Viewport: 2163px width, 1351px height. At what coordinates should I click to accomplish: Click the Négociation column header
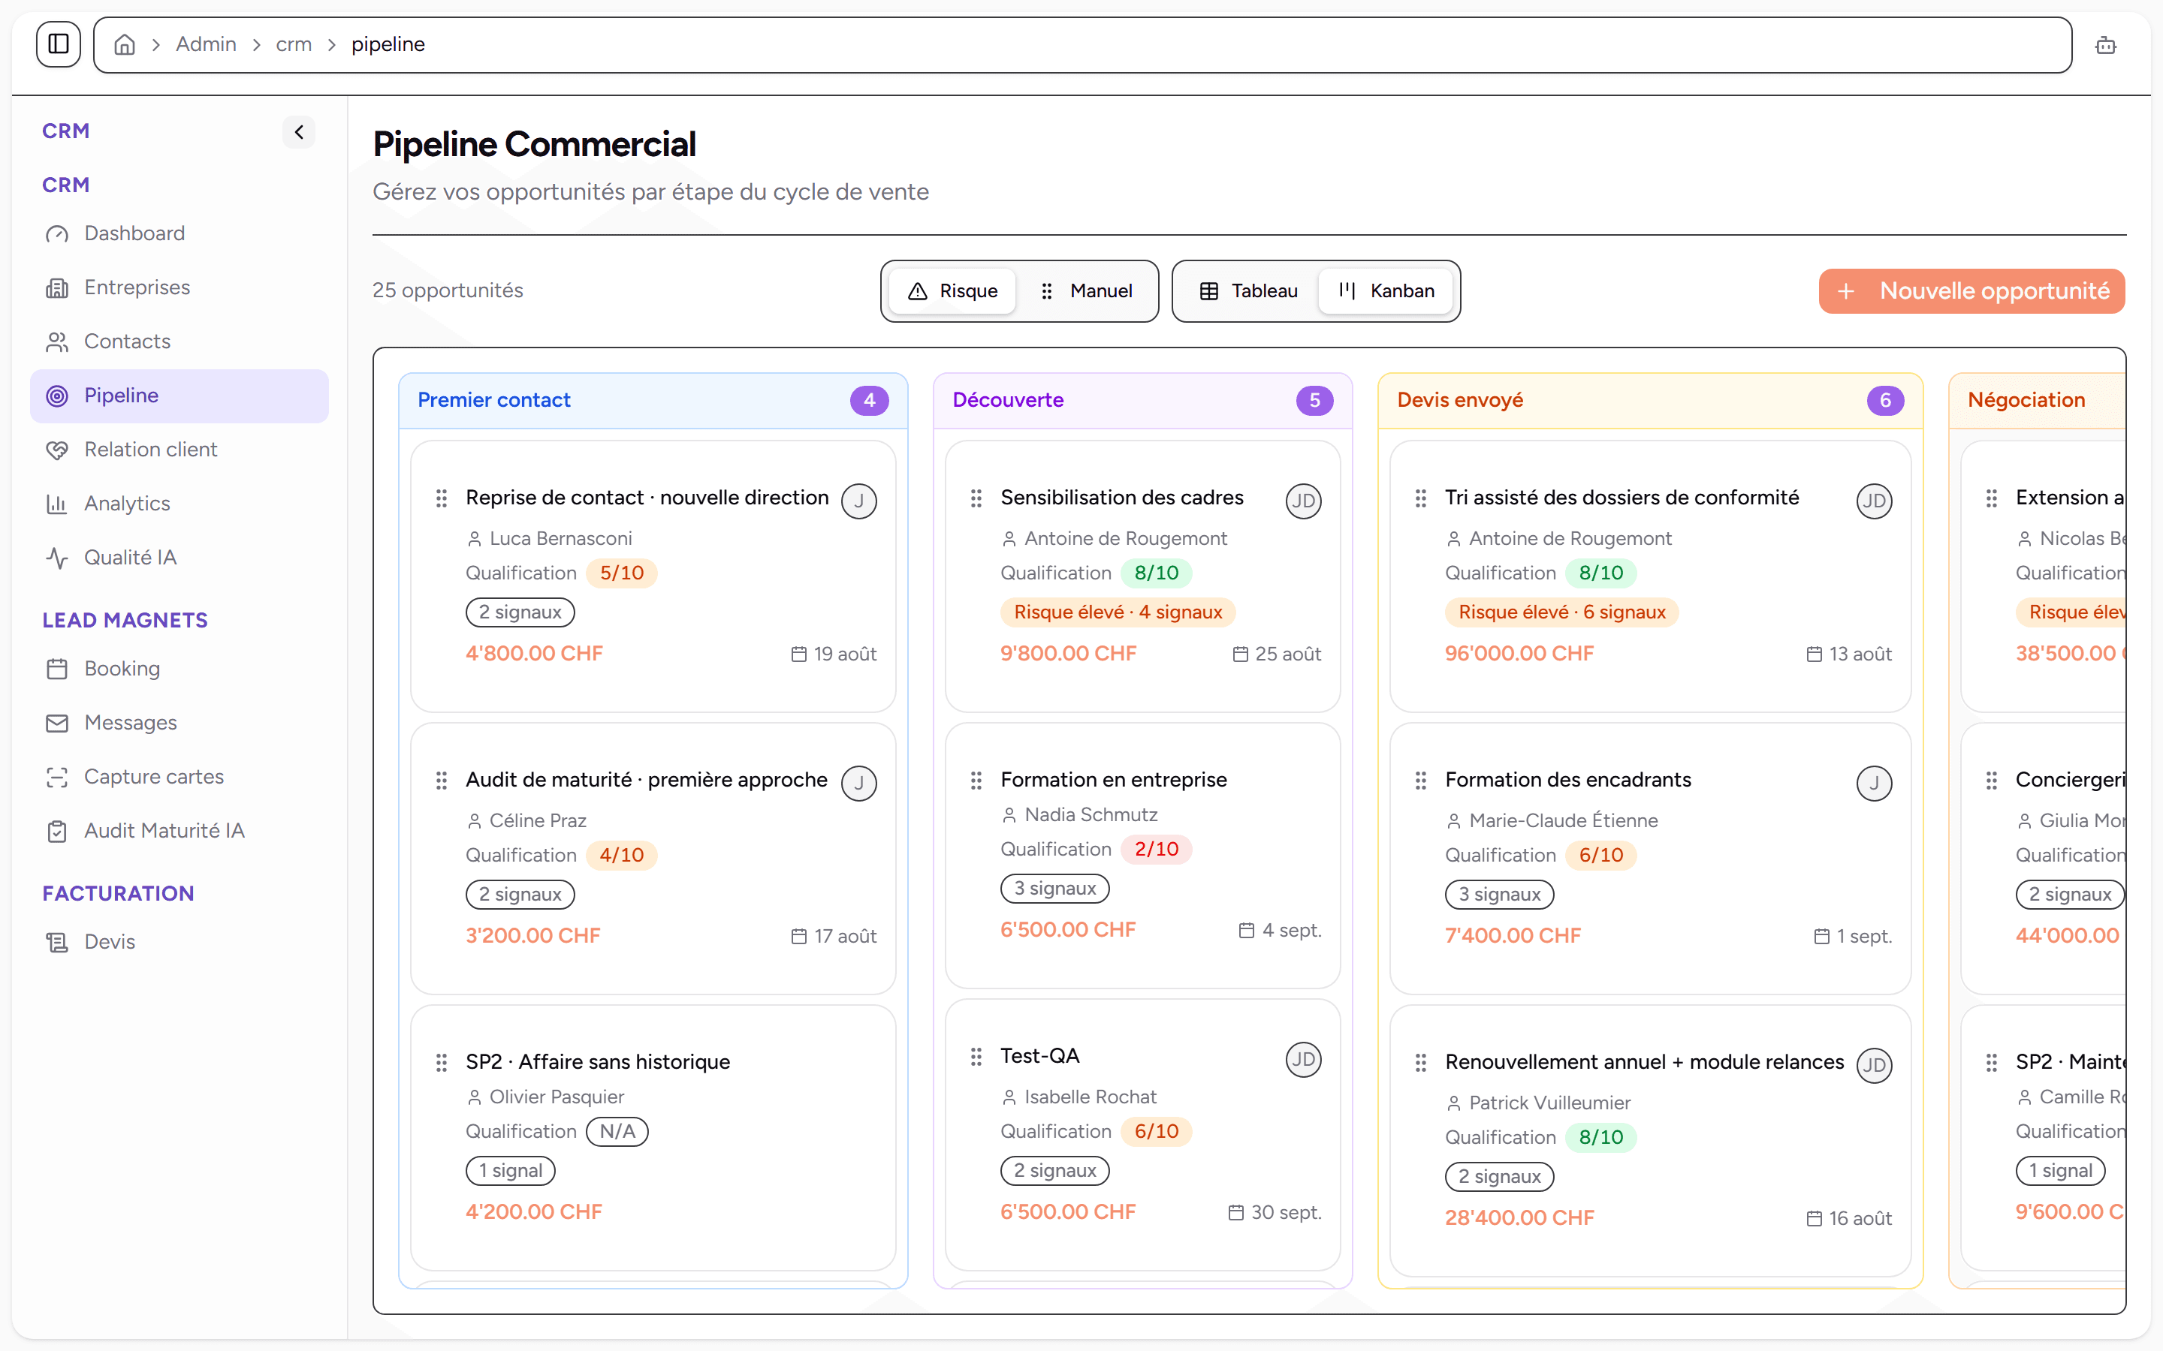pyautogui.click(x=2037, y=400)
